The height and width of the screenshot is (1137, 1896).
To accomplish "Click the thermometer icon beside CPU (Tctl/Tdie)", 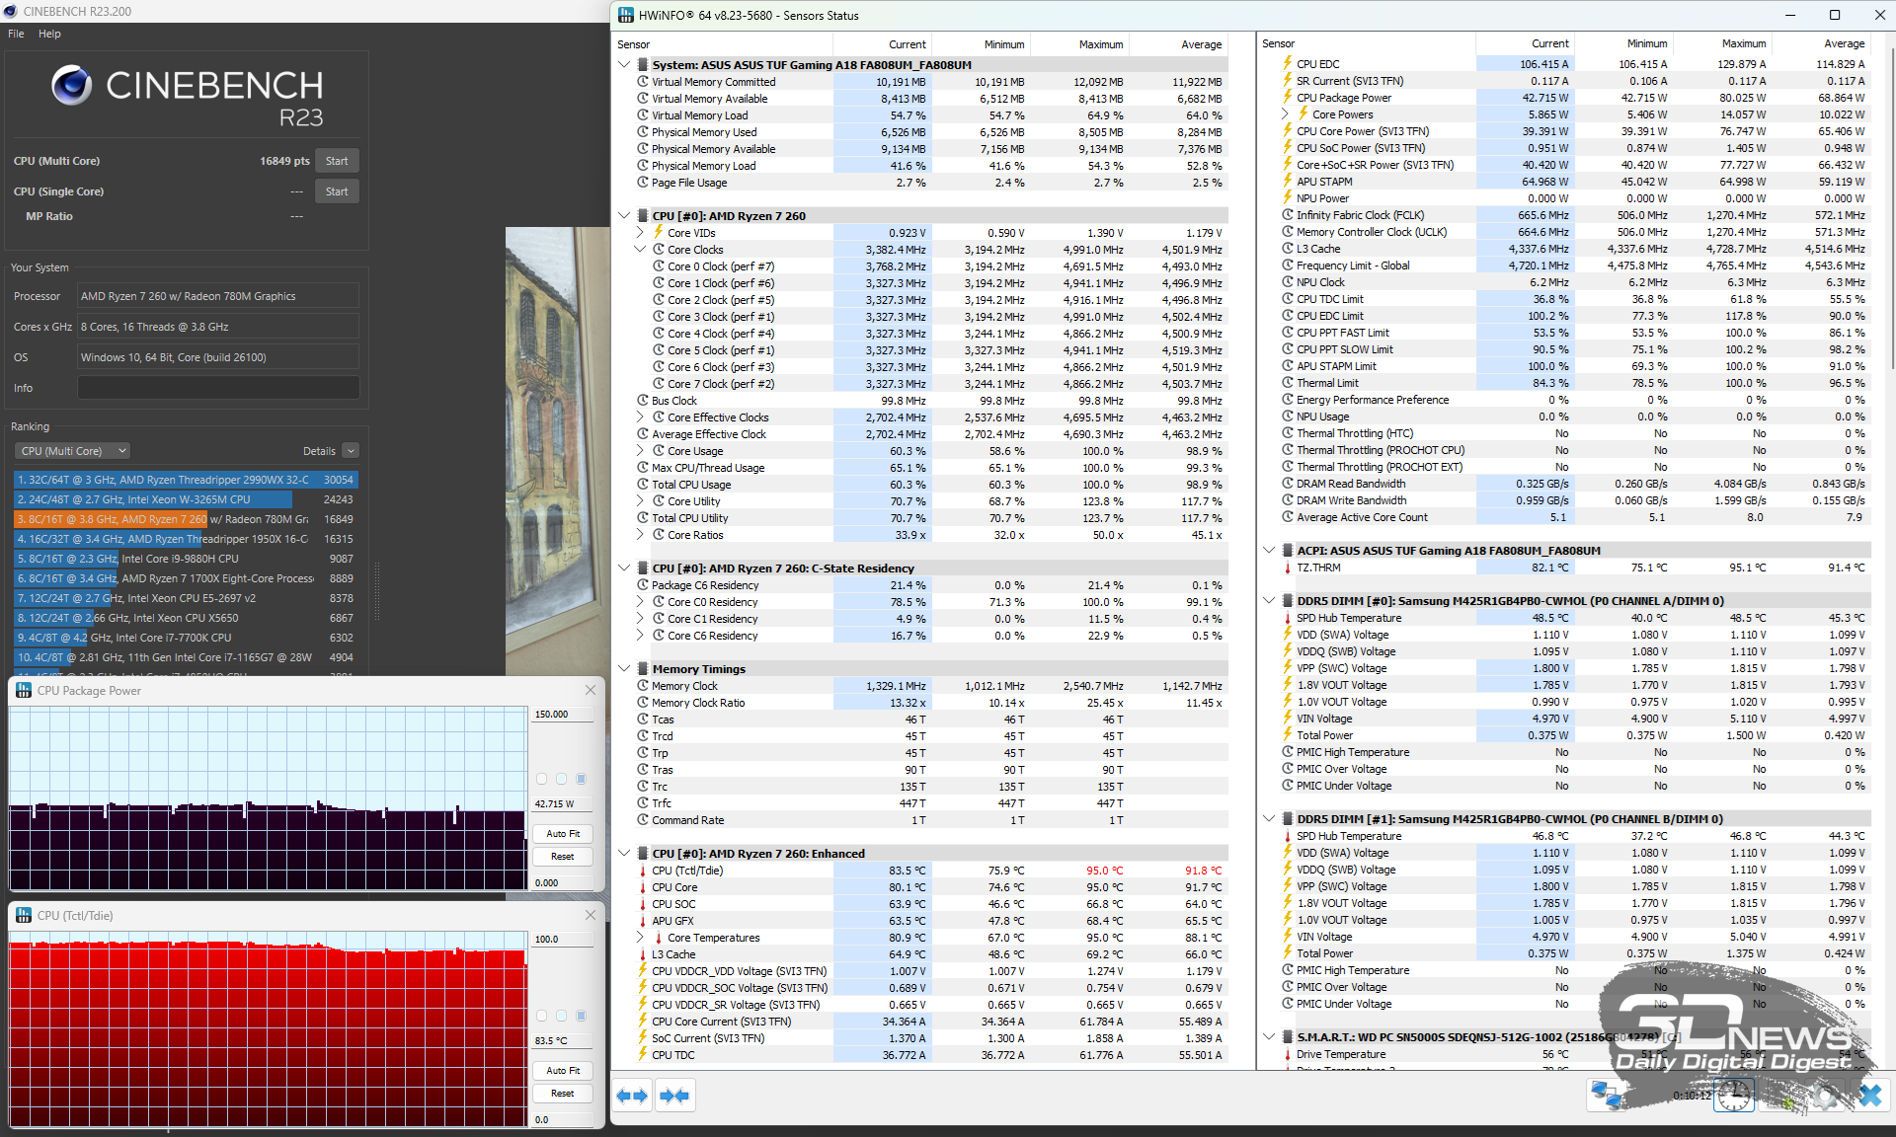I will (643, 871).
